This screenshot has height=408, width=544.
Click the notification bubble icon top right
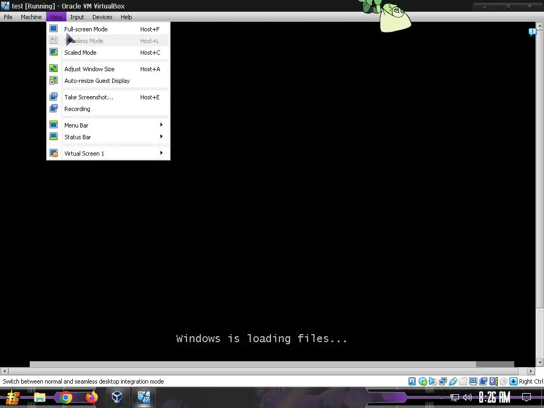532,32
